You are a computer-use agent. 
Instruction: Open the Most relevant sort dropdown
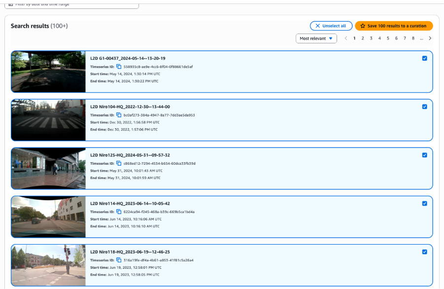click(x=316, y=38)
